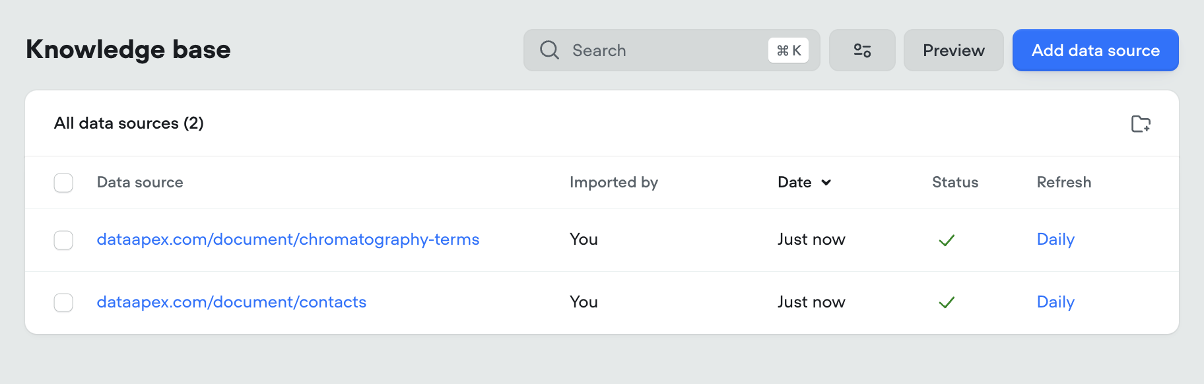Click the Add data source button

pyautogui.click(x=1095, y=50)
